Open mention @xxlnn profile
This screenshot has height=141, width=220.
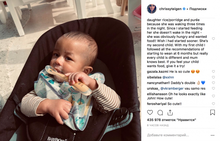point(168,77)
